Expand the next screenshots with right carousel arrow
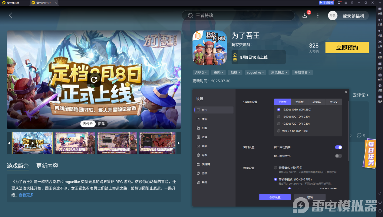 click(x=178, y=143)
